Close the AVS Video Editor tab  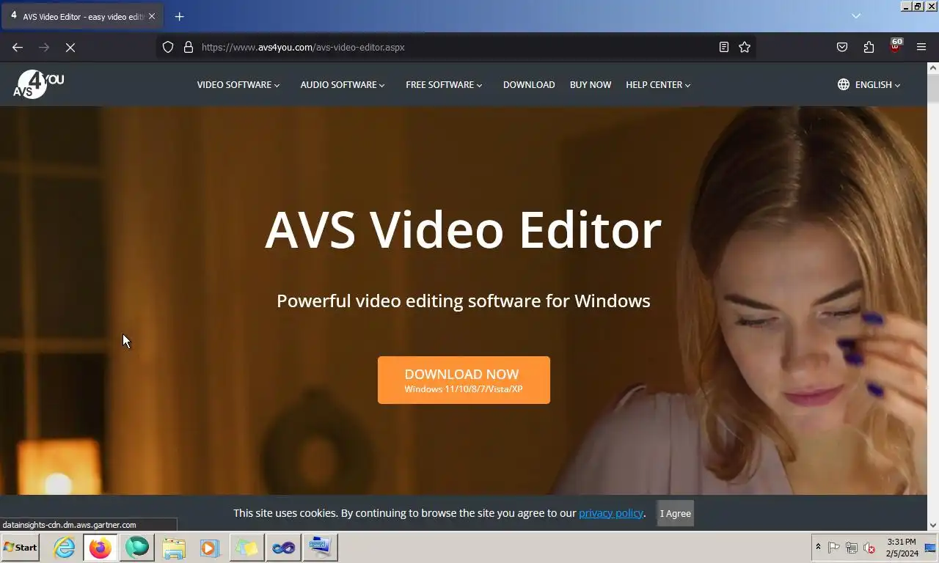[152, 16]
